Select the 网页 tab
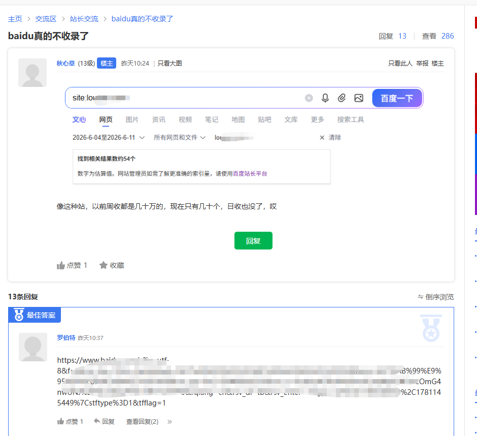The image size is (477, 436). click(106, 119)
